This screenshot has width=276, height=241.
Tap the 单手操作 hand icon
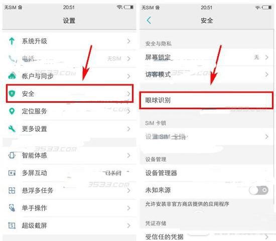pyautogui.click(x=12, y=208)
